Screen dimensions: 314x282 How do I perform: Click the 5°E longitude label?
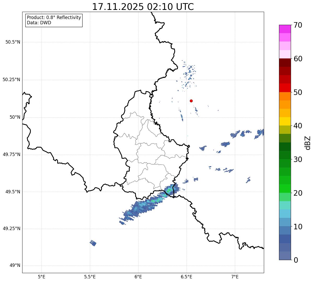click(42, 277)
